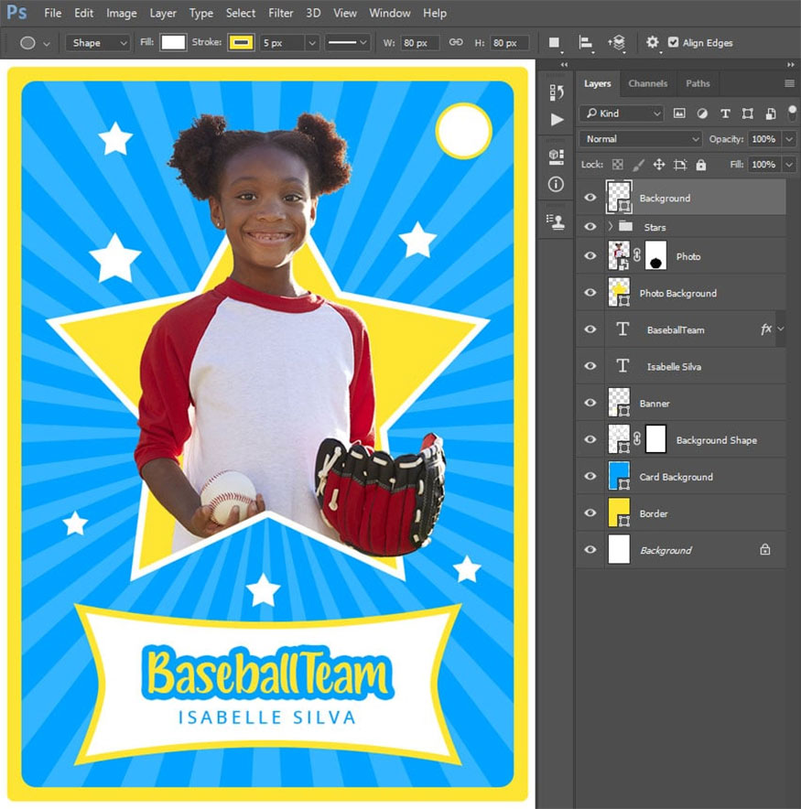Open the Normal blend mode dropdown

tap(640, 139)
